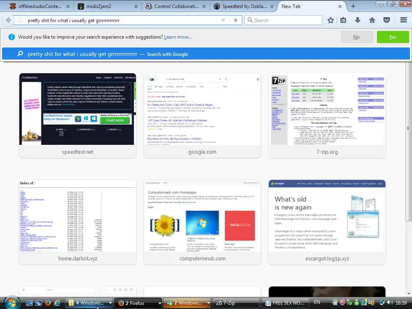412x309 pixels.
Task: Open the Downloads arrow icon
Action: [x=358, y=20]
